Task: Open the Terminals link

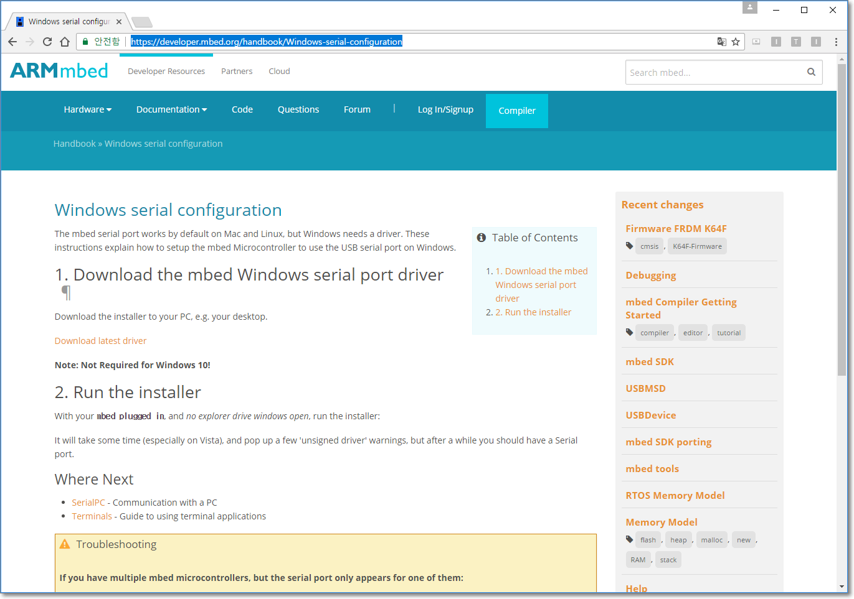Action: [92, 516]
